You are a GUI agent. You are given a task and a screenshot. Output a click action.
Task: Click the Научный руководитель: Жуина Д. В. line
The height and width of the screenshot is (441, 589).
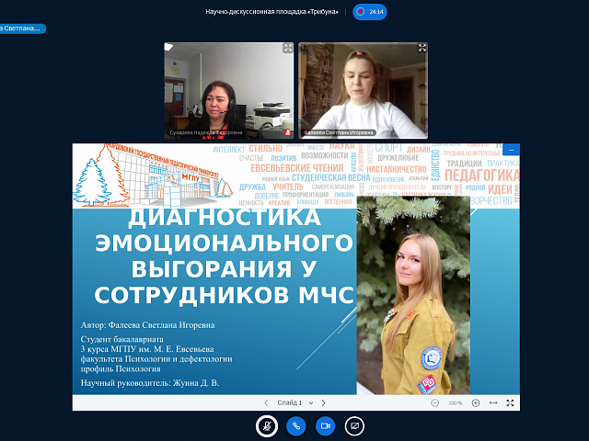pos(150,383)
